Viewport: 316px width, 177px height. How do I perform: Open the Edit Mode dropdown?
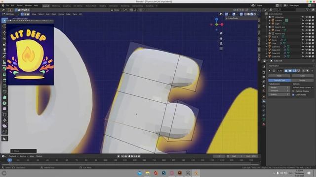pyautogui.click(x=10, y=14)
